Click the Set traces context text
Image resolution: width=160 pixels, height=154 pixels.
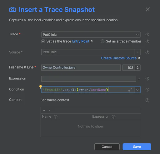coord(55,100)
